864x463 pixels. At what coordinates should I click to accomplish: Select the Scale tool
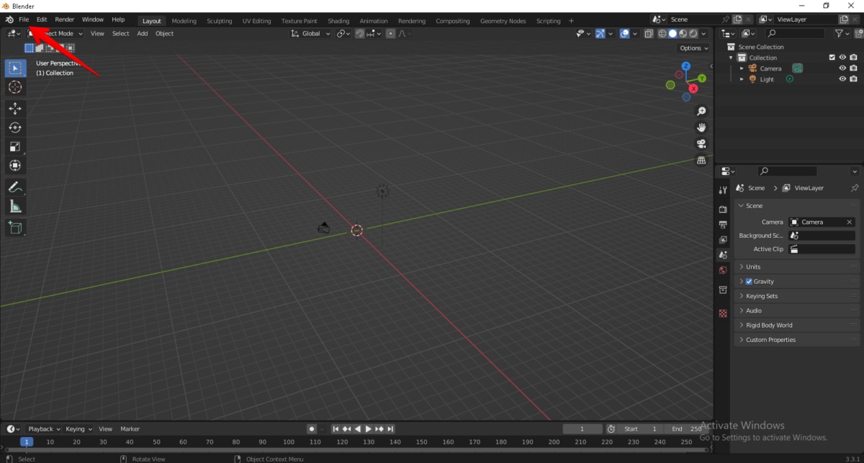(15, 147)
